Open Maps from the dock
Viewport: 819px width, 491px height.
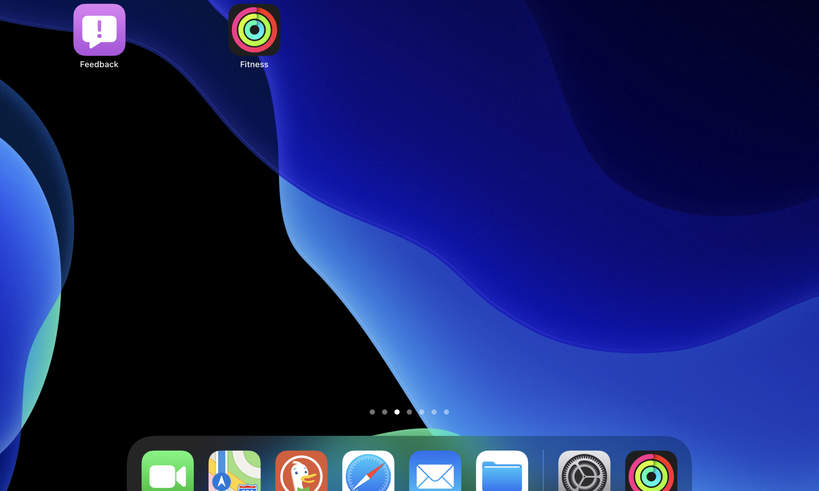coord(235,471)
